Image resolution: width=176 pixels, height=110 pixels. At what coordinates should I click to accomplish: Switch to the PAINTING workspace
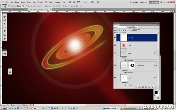(143, 2)
